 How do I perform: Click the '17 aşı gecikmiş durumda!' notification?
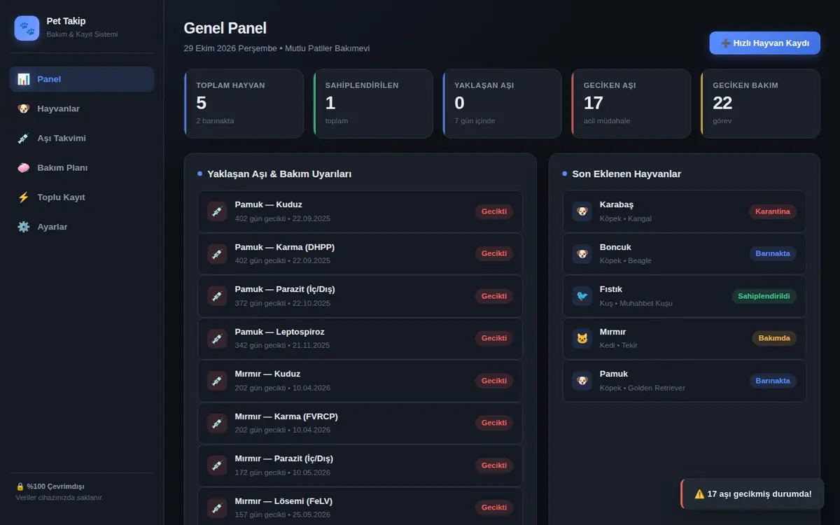coord(752,493)
